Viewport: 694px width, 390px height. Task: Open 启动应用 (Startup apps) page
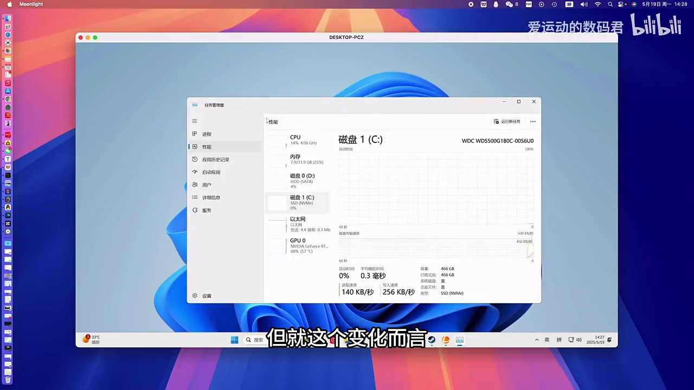pyautogui.click(x=225, y=172)
